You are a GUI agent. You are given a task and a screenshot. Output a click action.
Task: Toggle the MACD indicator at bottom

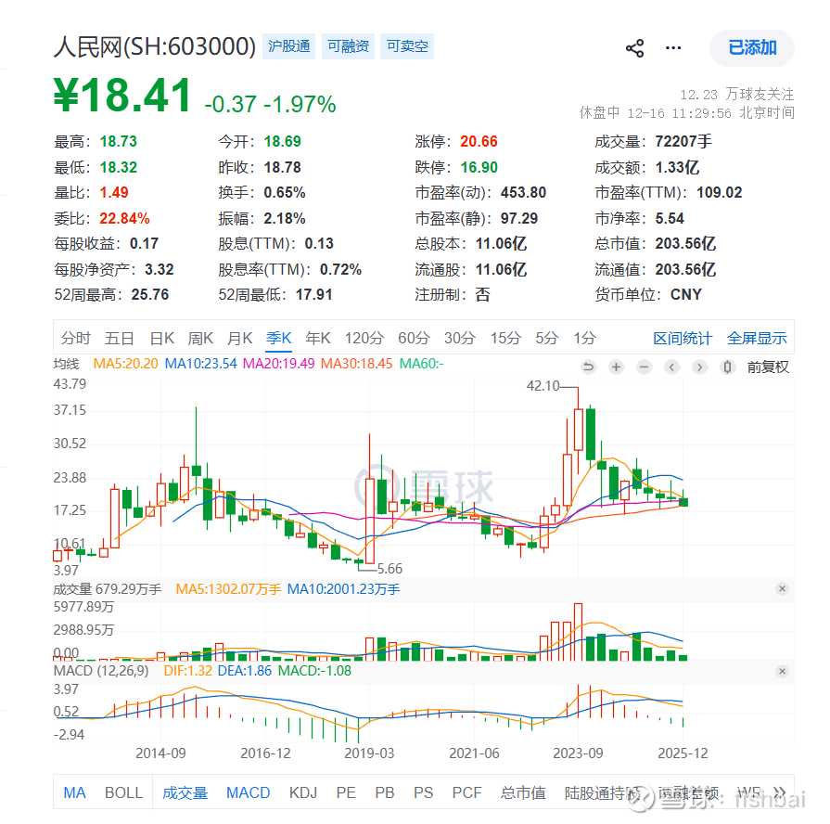click(249, 792)
